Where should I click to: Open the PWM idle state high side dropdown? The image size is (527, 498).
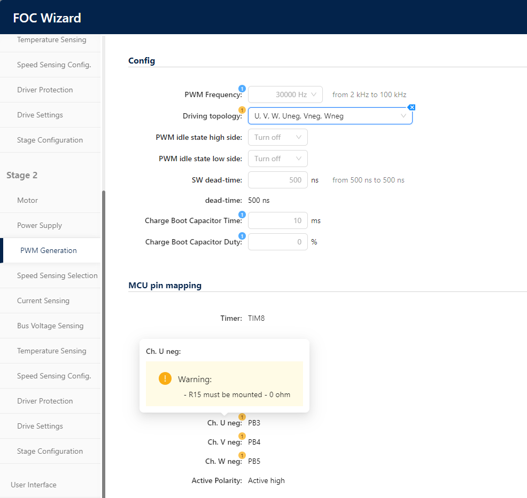pos(277,137)
